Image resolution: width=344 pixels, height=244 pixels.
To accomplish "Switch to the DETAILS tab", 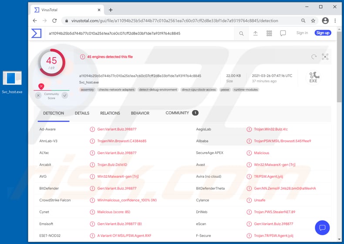I will [x=82, y=113].
